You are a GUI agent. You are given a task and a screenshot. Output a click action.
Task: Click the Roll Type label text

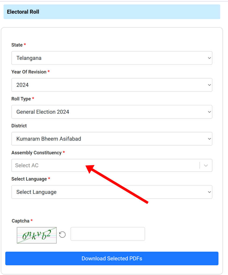(21, 99)
